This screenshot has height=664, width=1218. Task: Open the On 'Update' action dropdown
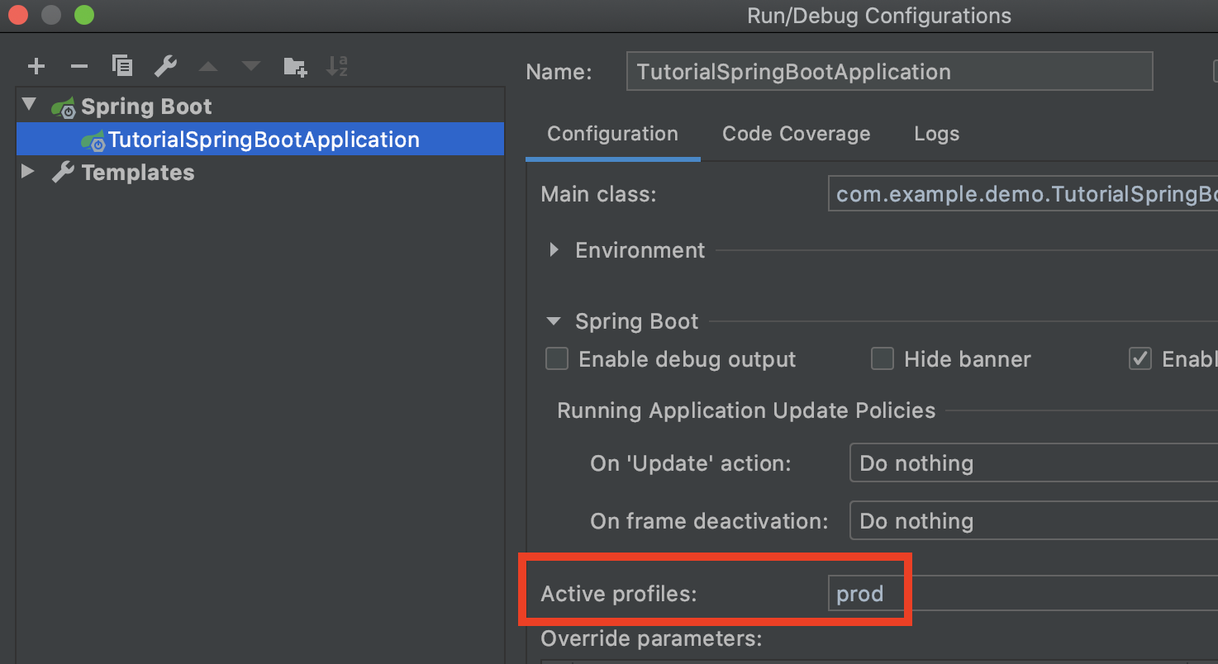point(1033,463)
